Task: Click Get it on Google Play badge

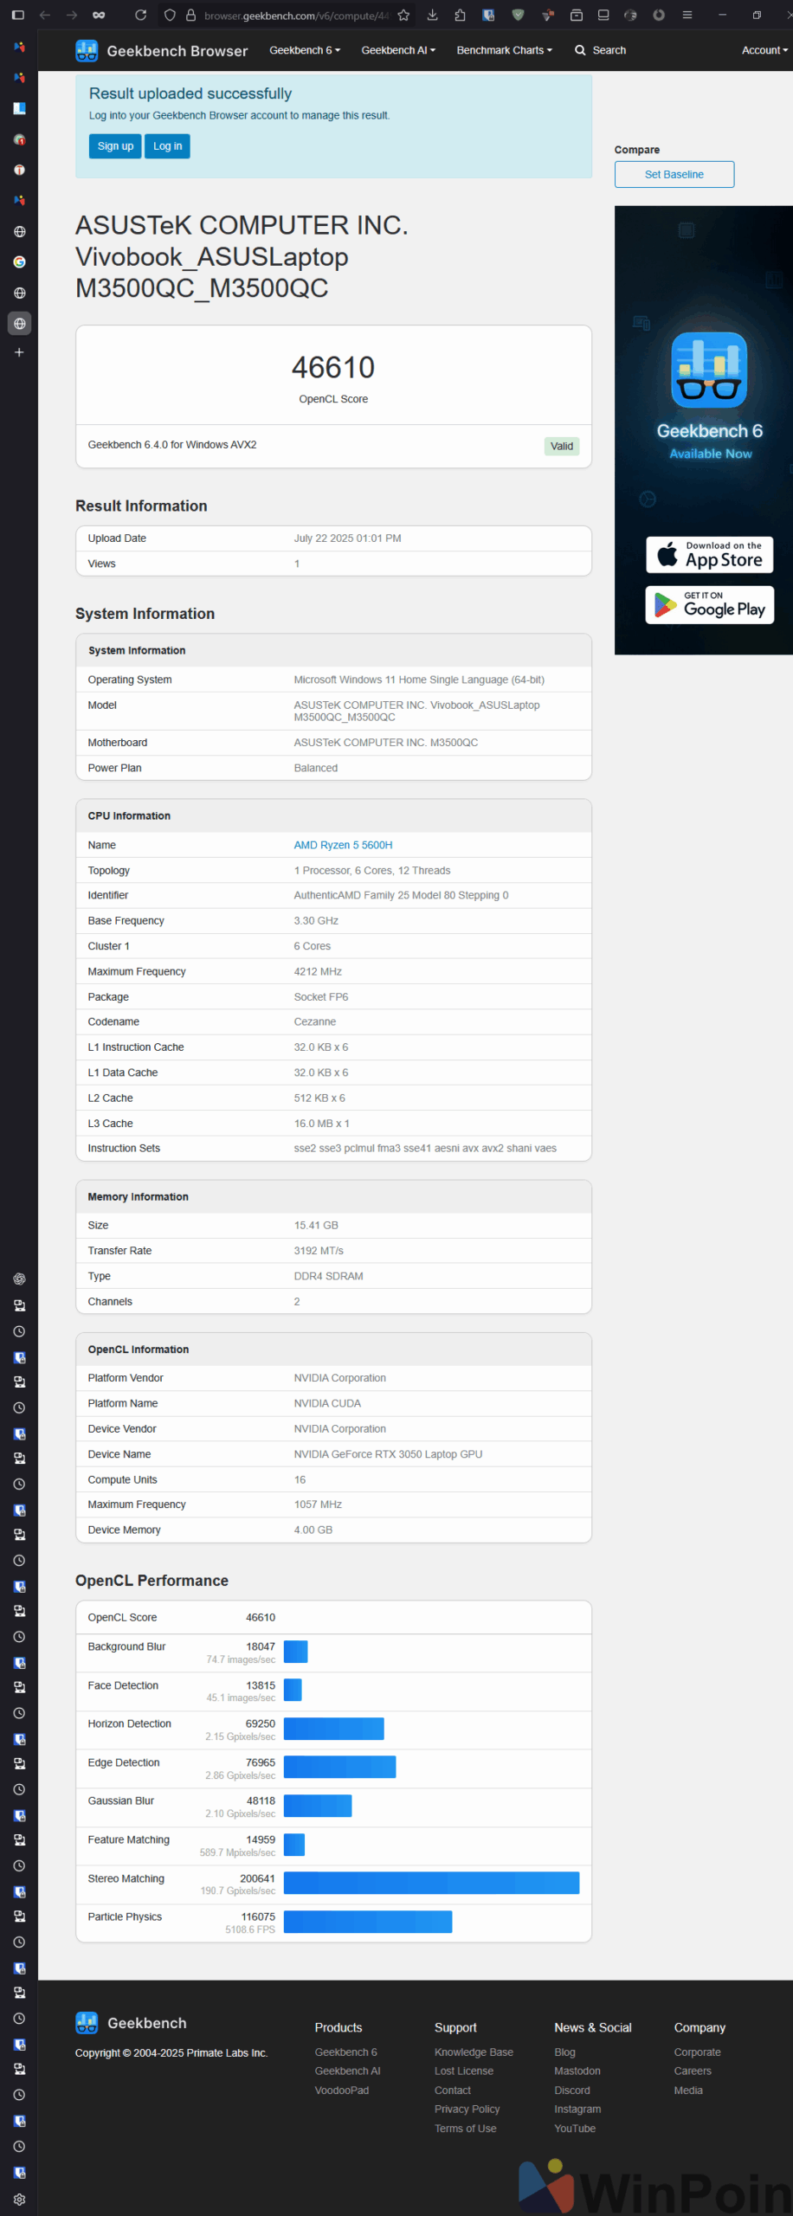Action: (710, 605)
